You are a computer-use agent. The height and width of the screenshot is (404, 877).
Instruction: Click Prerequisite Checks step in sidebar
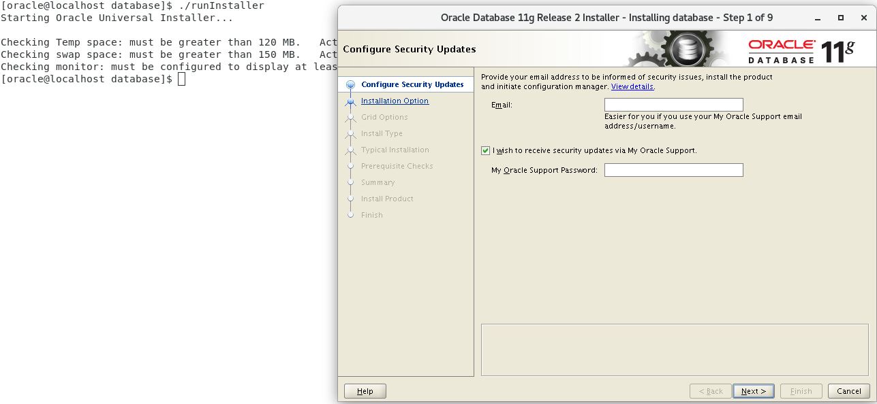[x=397, y=166]
